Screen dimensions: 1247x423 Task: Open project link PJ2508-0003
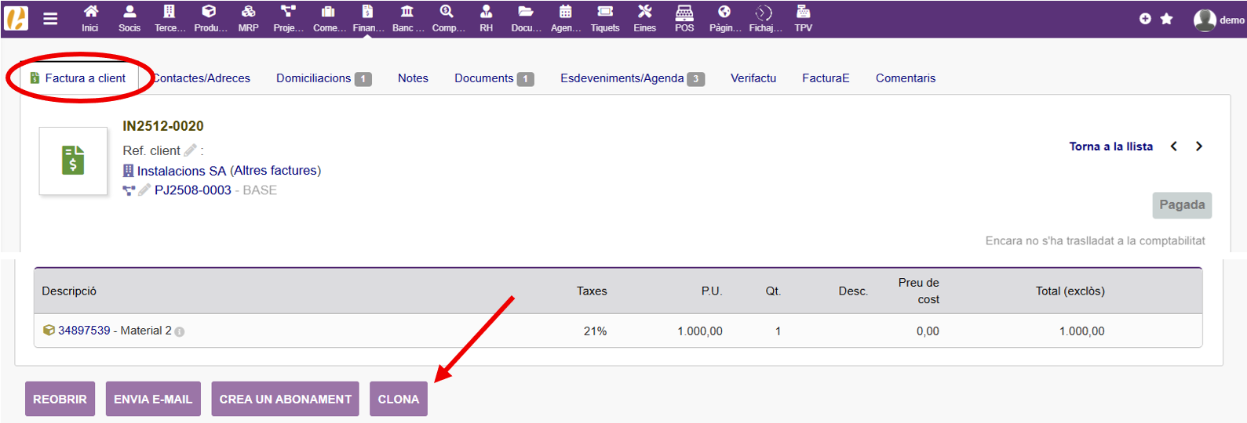(x=193, y=190)
